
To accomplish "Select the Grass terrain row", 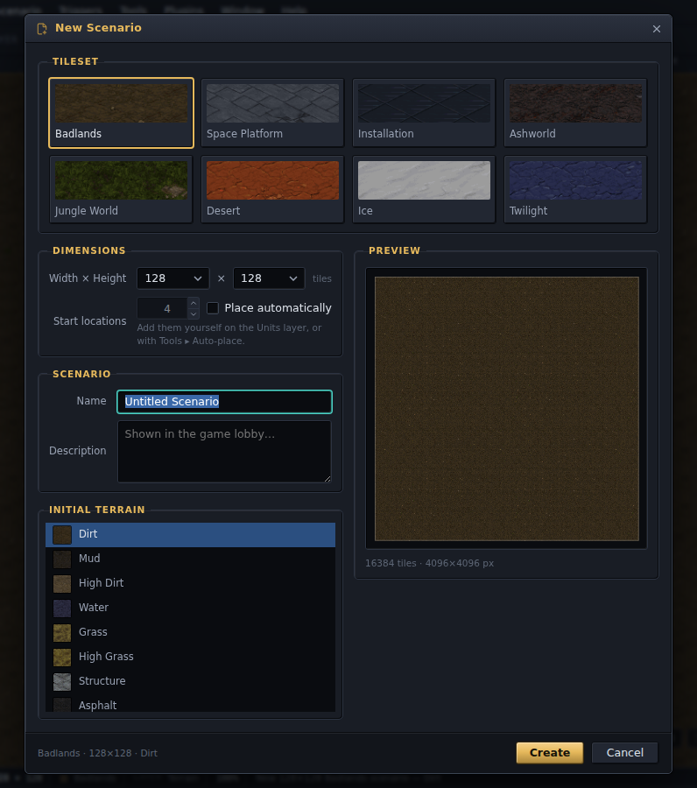I will point(191,633).
